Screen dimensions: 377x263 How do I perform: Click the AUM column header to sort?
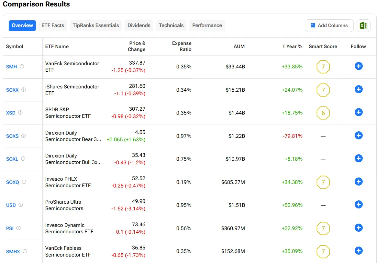point(239,46)
